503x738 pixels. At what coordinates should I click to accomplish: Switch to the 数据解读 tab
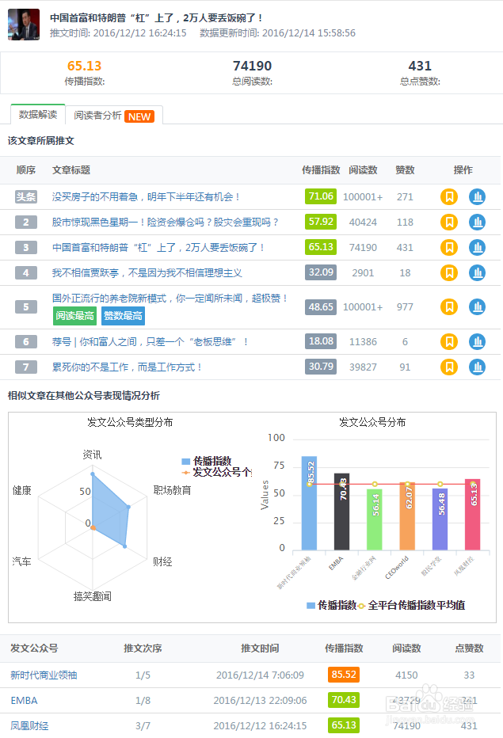point(38,114)
